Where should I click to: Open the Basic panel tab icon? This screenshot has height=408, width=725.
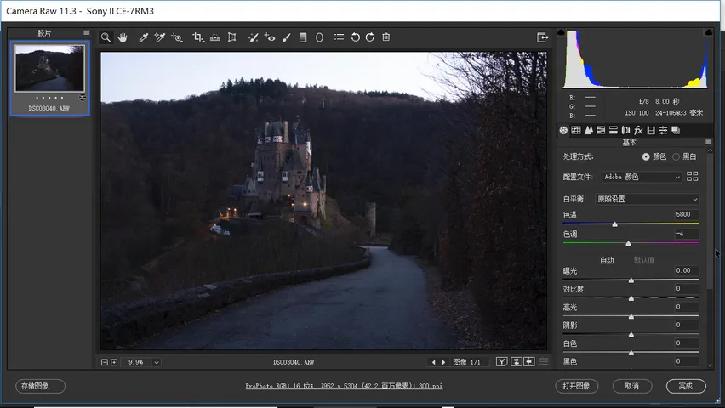563,130
